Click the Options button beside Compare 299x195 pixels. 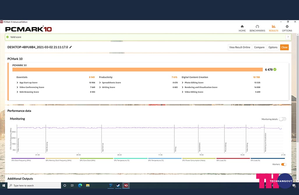pyautogui.click(x=273, y=47)
